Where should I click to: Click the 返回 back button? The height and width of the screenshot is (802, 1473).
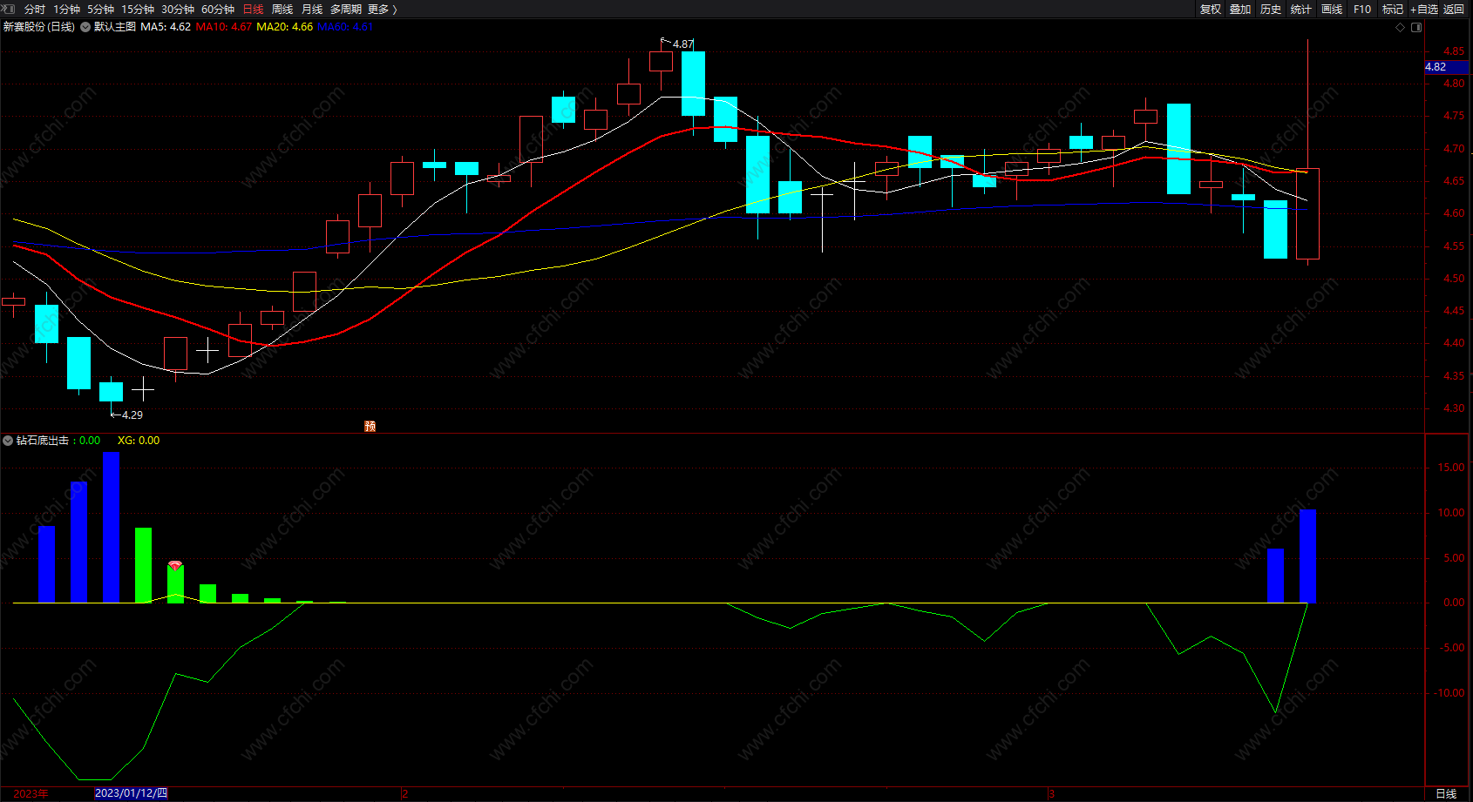click(1454, 10)
